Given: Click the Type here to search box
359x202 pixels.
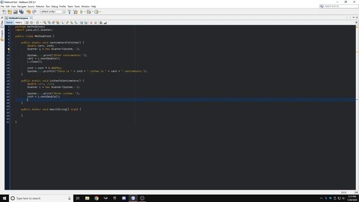Looking at the screenshot, I should pyautogui.click(x=41, y=198).
